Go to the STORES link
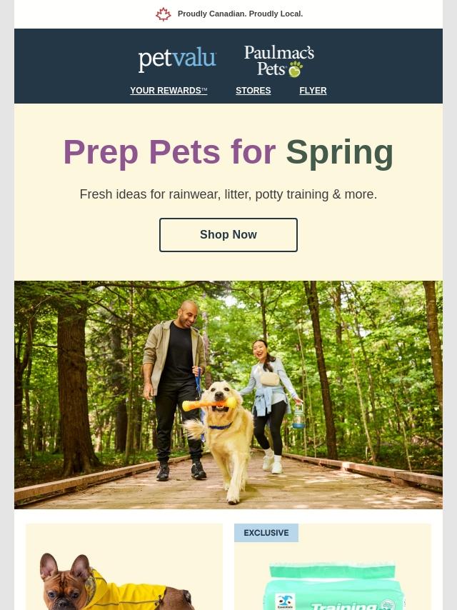Viewport: 457px width, 610px height. [253, 91]
